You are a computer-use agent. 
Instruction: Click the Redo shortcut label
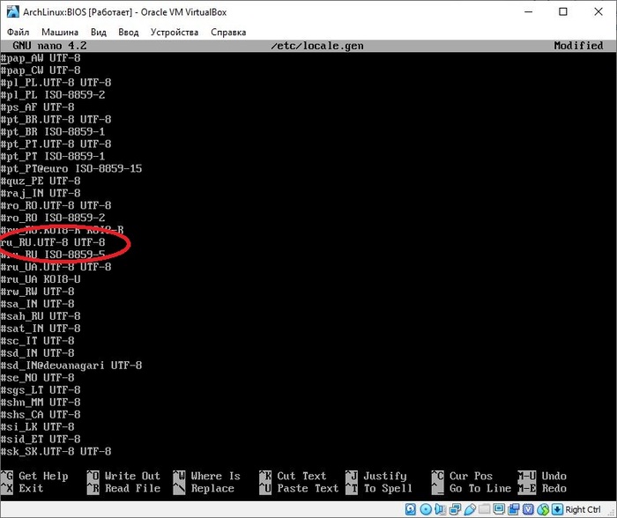[554, 488]
